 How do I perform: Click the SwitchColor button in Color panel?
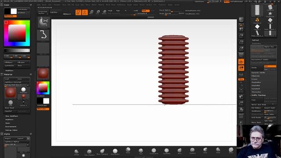[x=23, y=9]
